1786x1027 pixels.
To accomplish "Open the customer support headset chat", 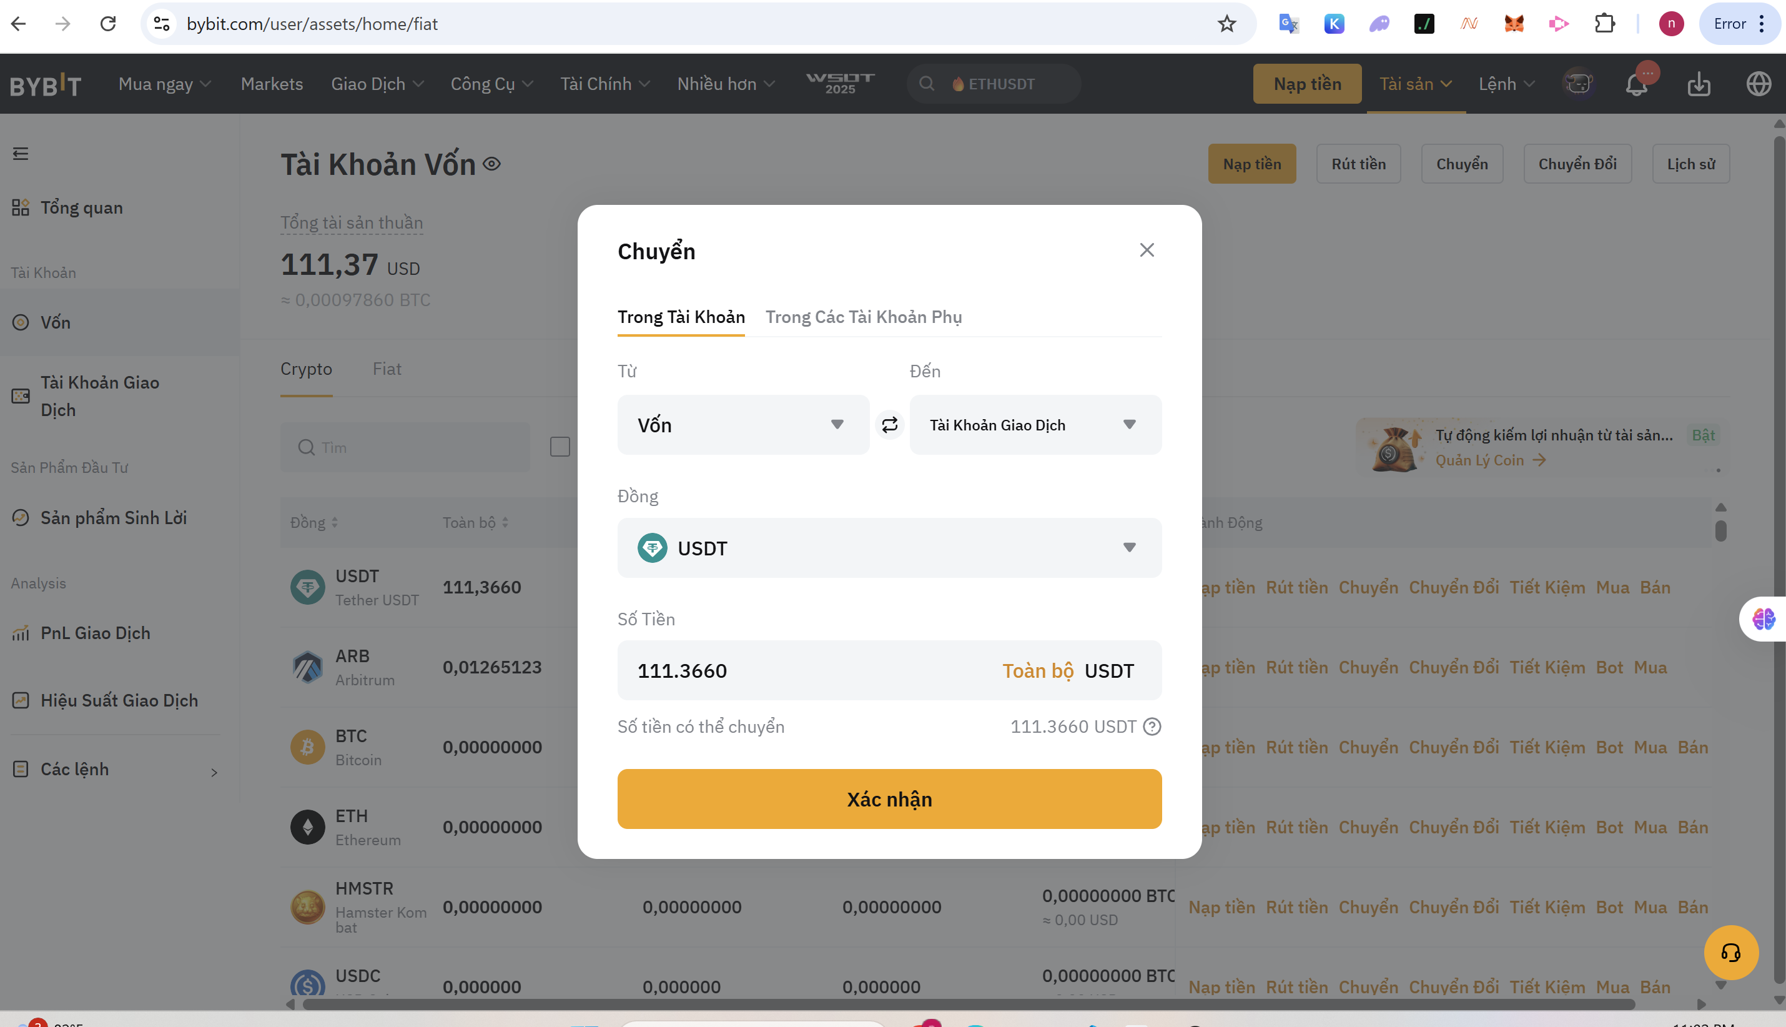I will pyautogui.click(x=1730, y=953).
